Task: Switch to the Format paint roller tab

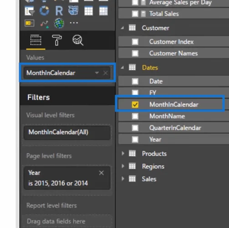Action: (x=57, y=40)
